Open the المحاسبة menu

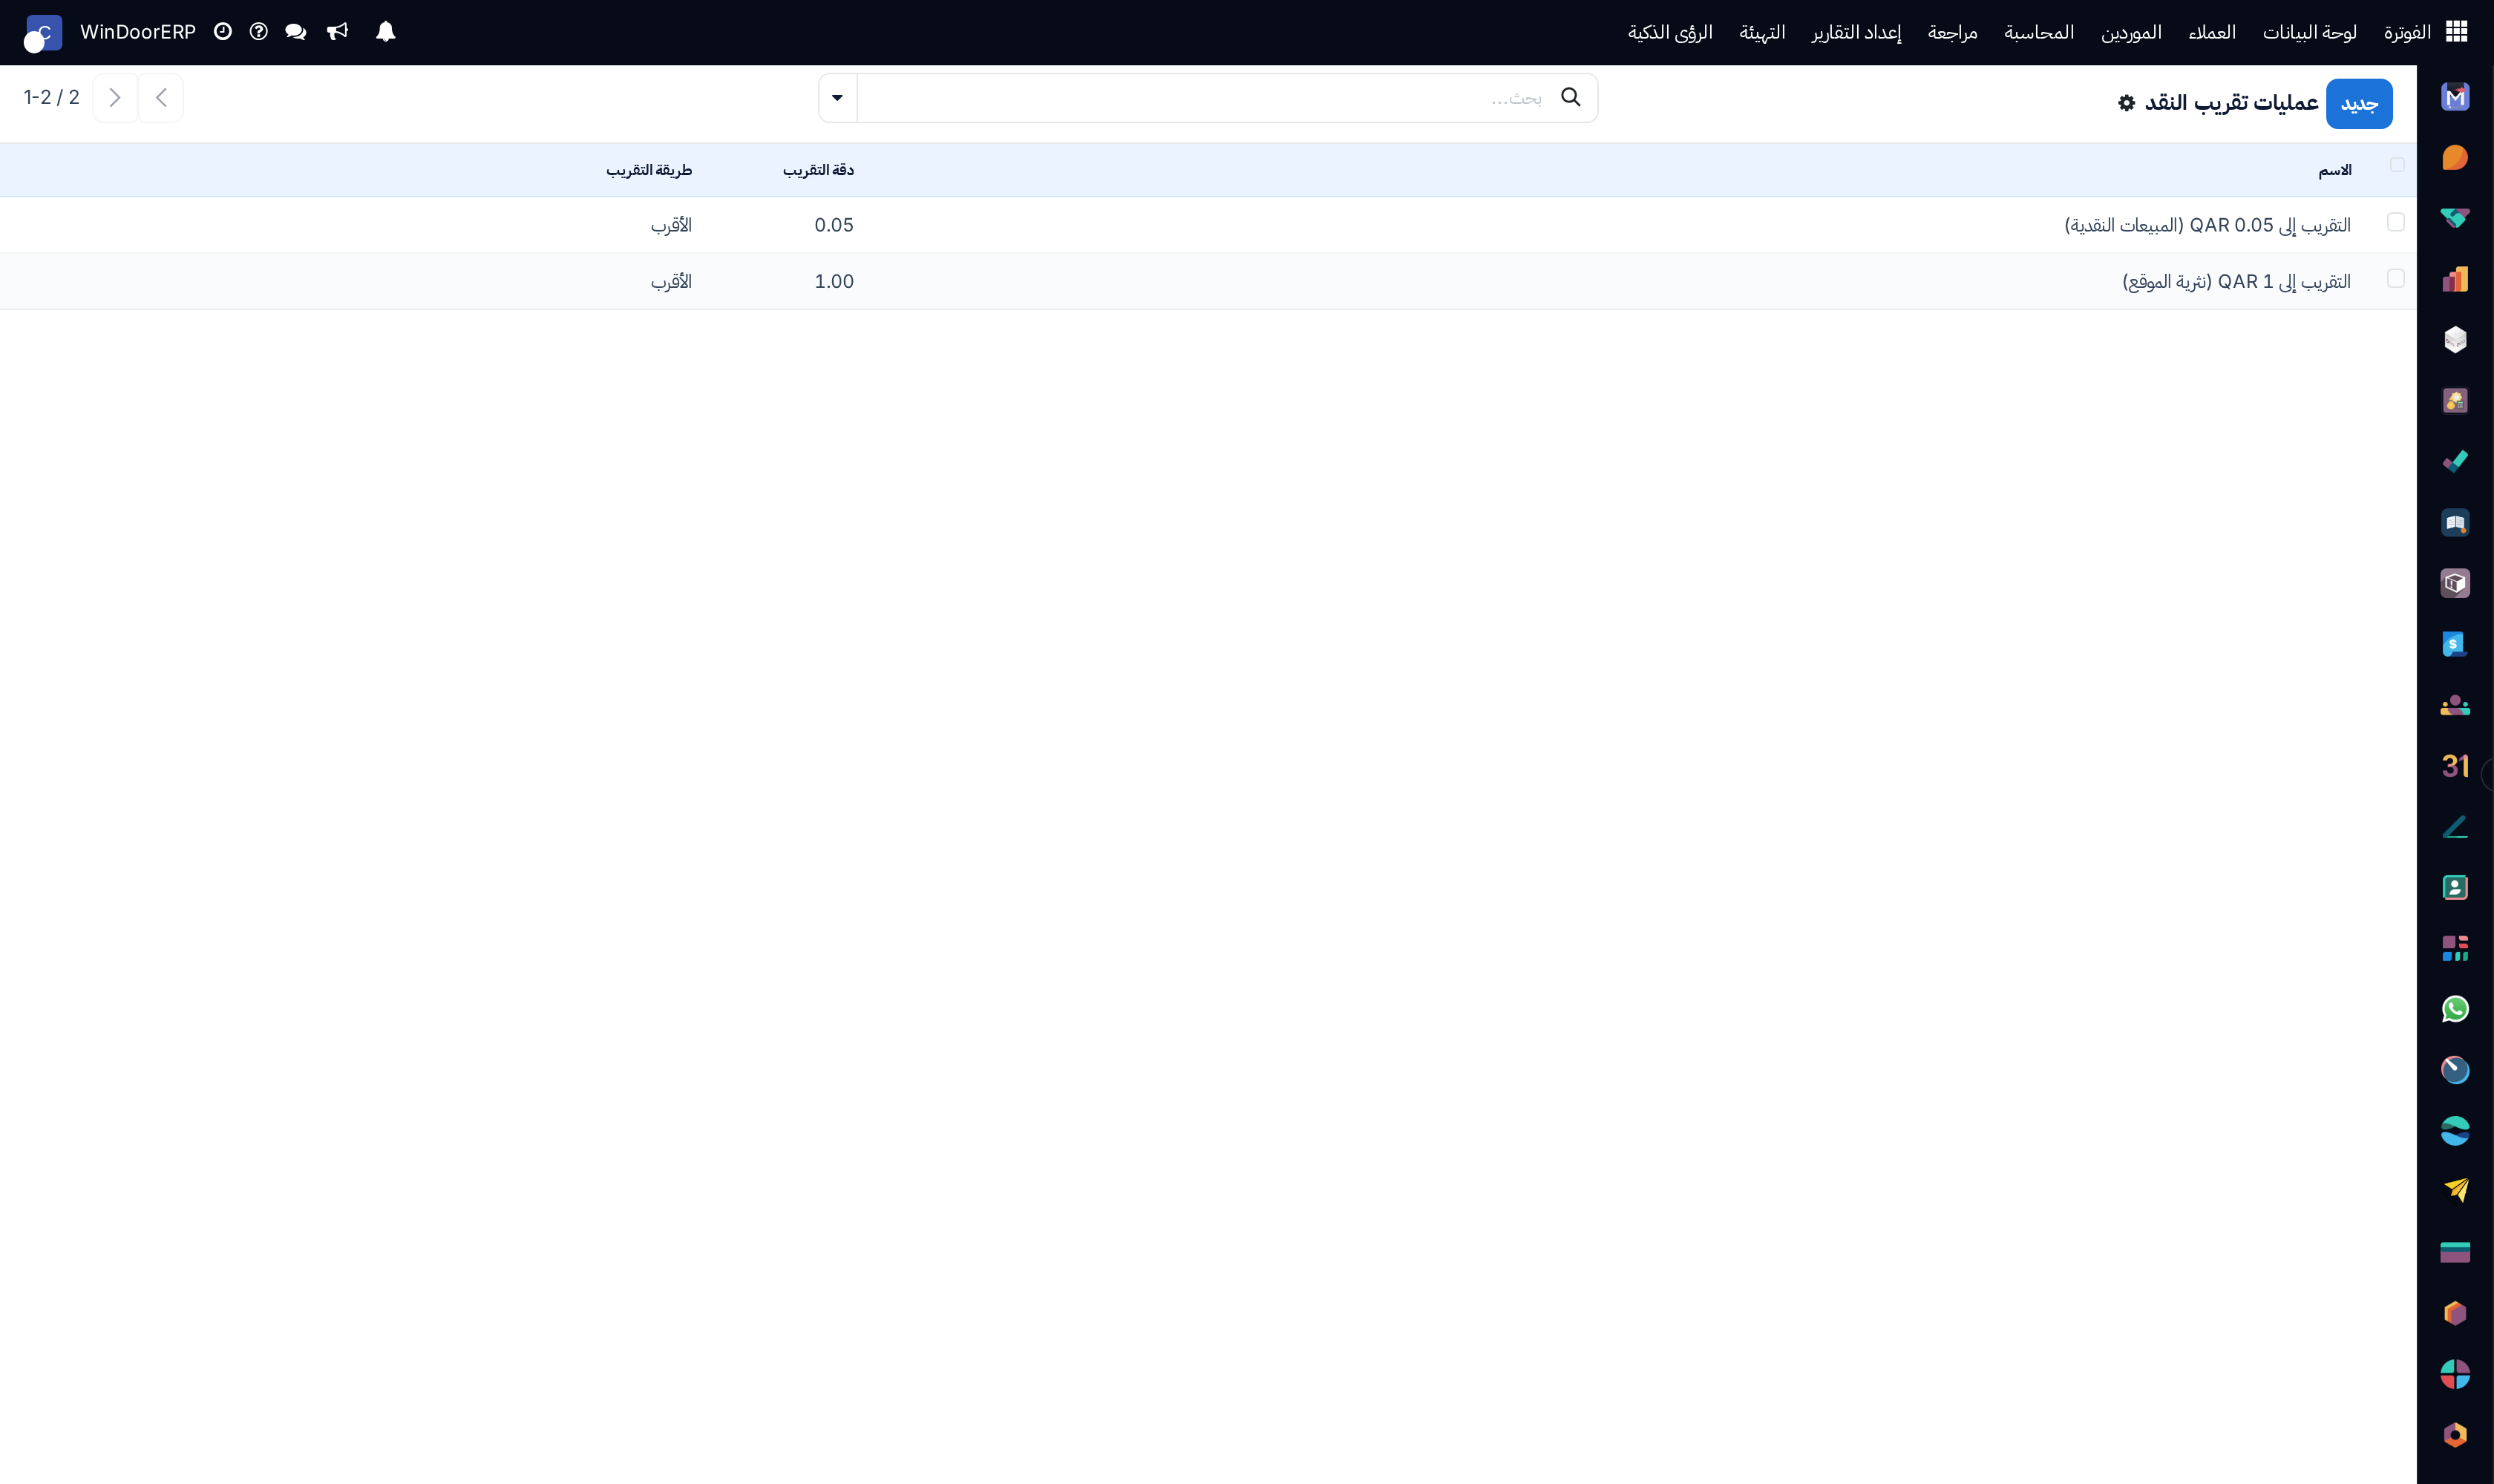[x=2039, y=32]
